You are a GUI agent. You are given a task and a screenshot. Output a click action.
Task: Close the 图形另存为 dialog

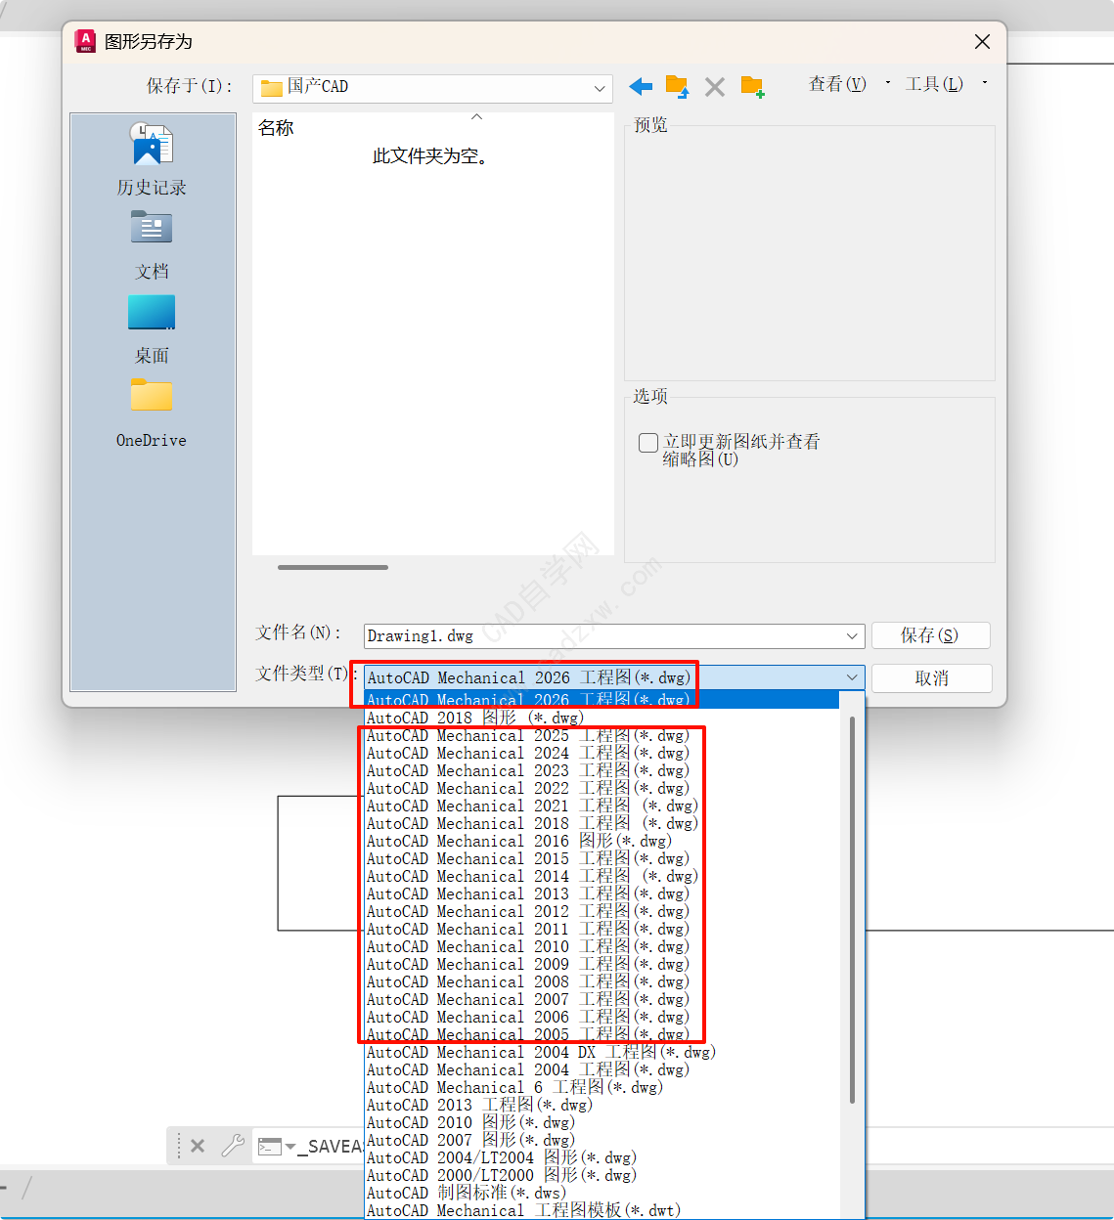982,41
